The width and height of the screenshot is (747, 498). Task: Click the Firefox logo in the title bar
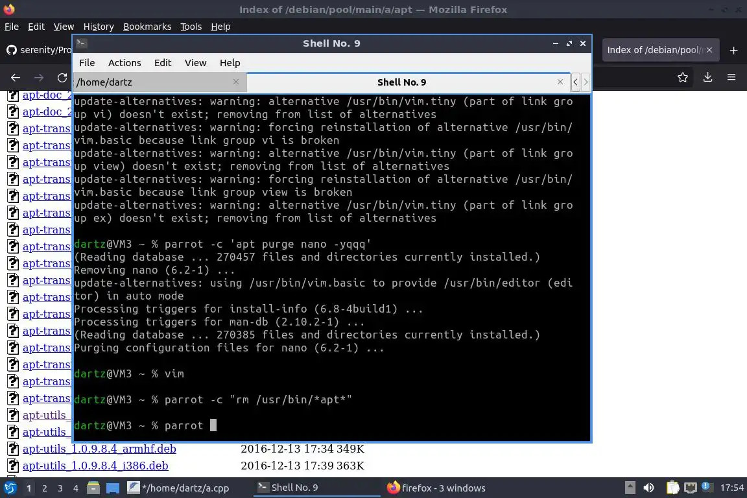pyautogui.click(x=9, y=9)
